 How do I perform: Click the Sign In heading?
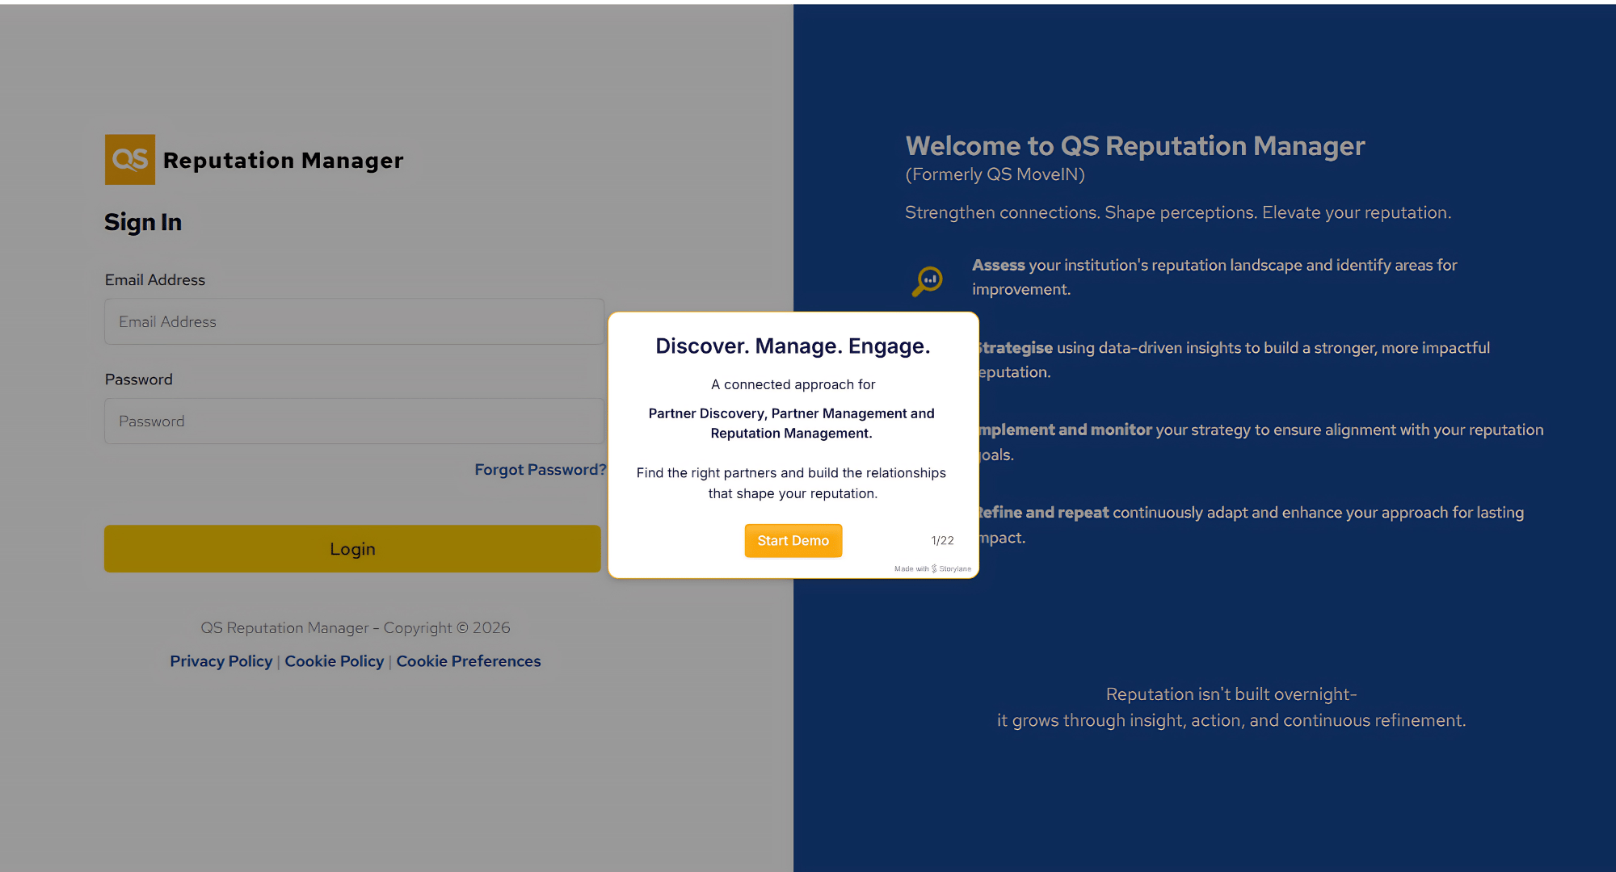(143, 222)
